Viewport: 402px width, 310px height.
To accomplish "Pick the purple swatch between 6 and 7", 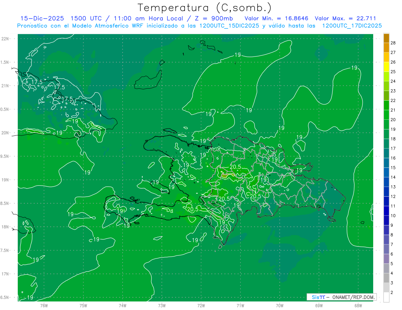I will pyautogui.click(x=386, y=249).
